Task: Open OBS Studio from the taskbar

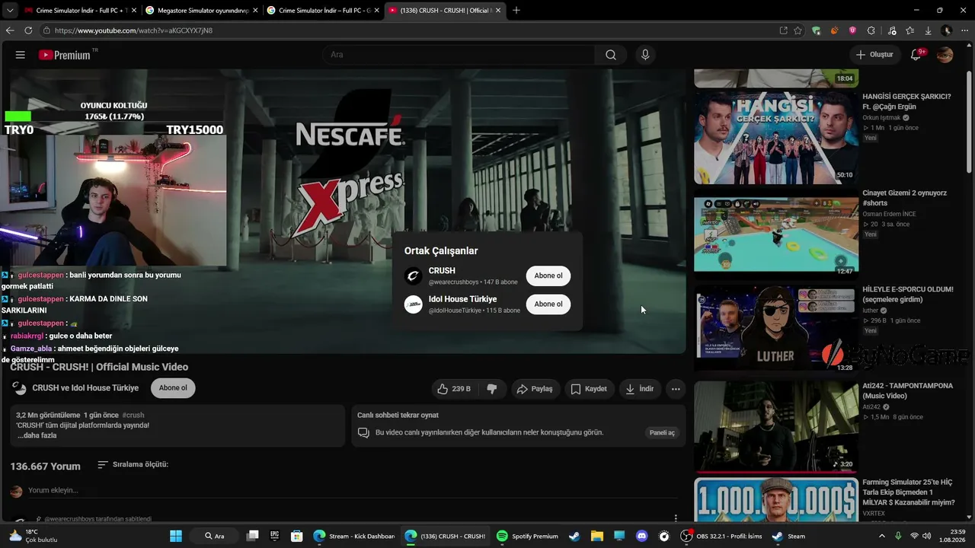Action: pos(720,536)
